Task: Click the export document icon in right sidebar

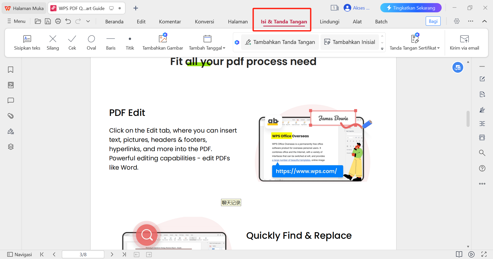Action: pos(482,94)
